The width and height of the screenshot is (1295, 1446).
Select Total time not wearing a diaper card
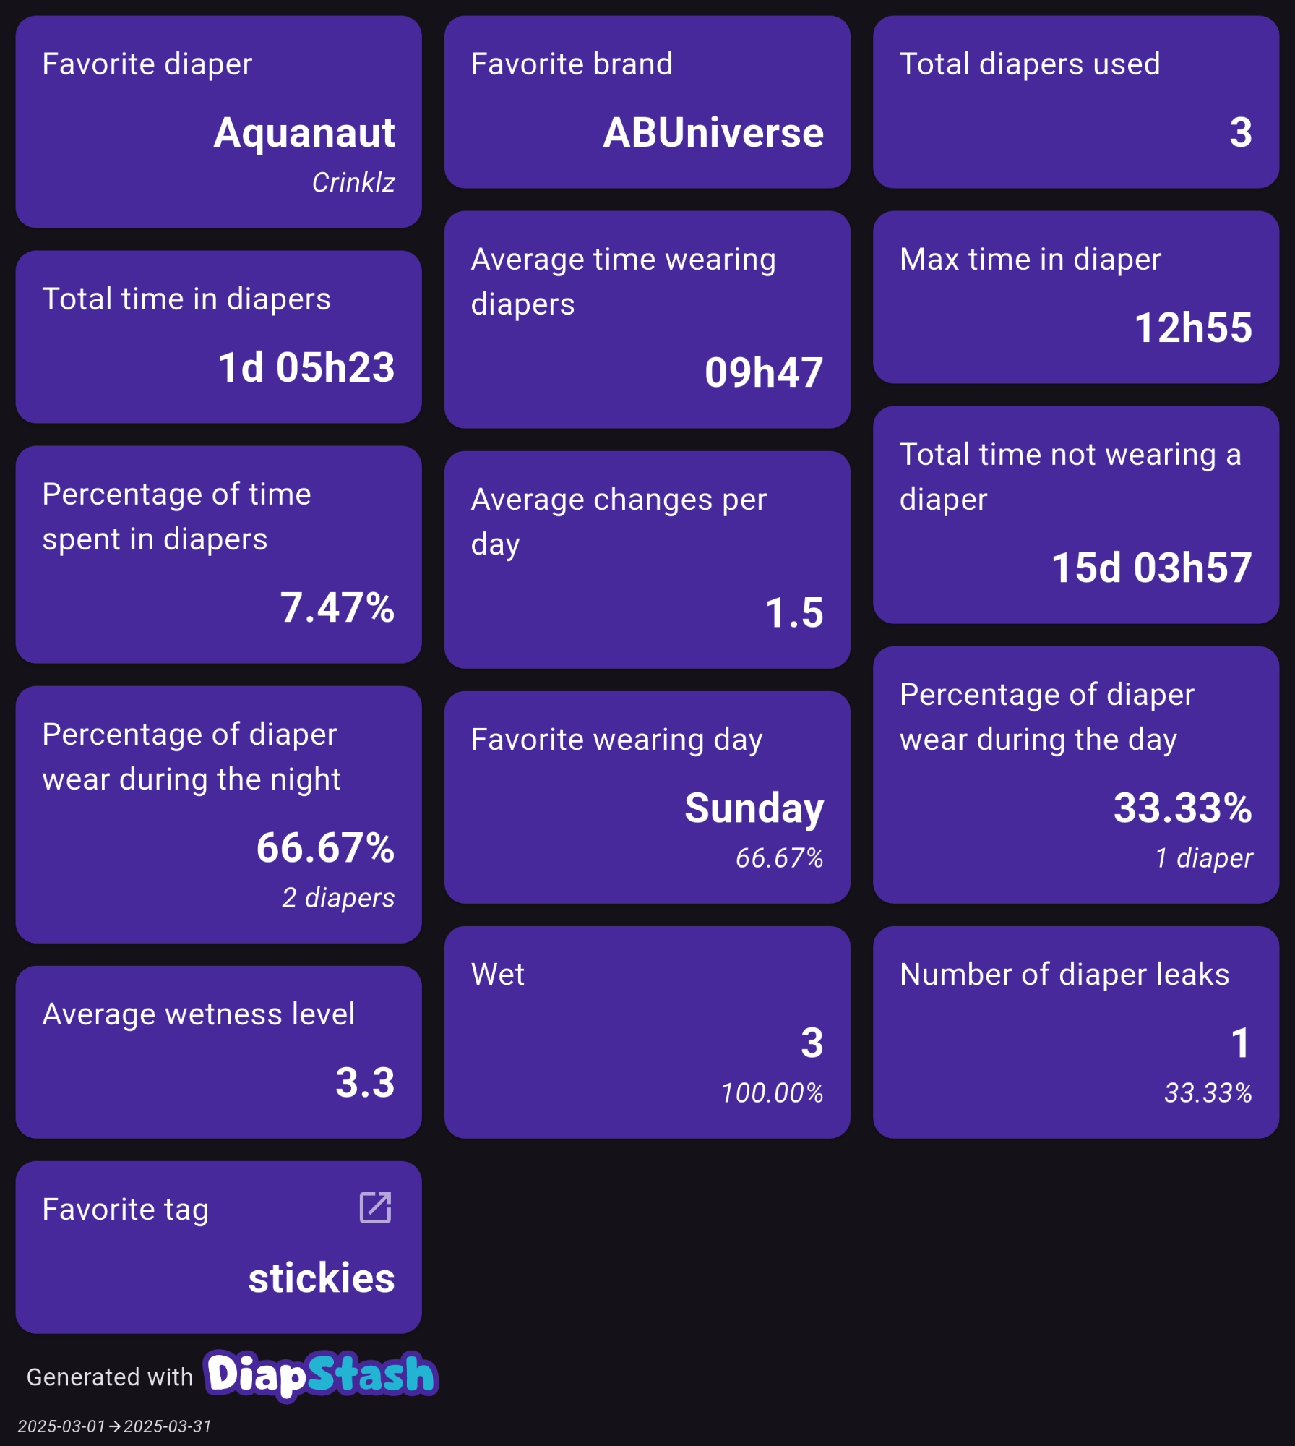click(x=1075, y=515)
